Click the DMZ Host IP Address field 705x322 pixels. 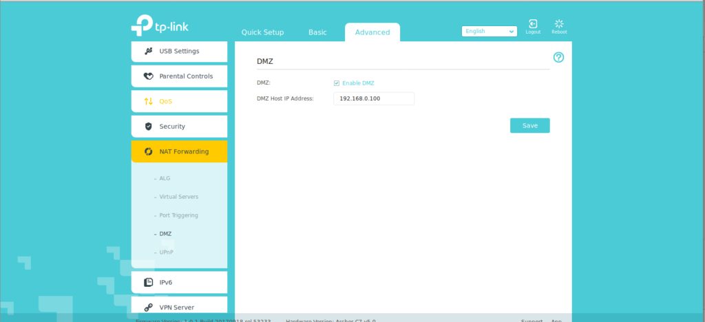pyautogui.click(x=374, y=99)
